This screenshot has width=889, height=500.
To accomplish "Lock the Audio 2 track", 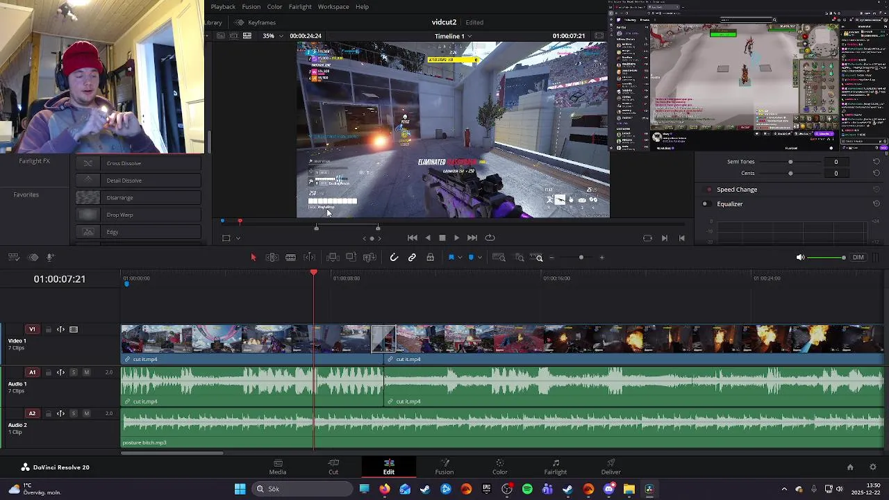I will click(x=48, y=414).
